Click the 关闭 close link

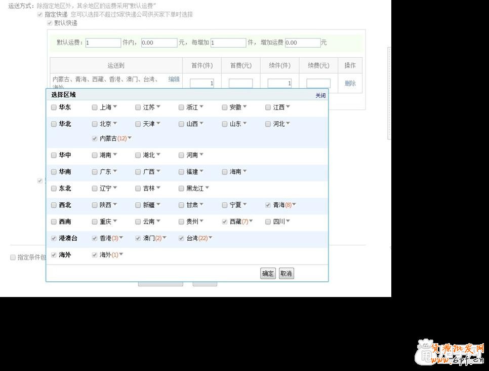320,95
